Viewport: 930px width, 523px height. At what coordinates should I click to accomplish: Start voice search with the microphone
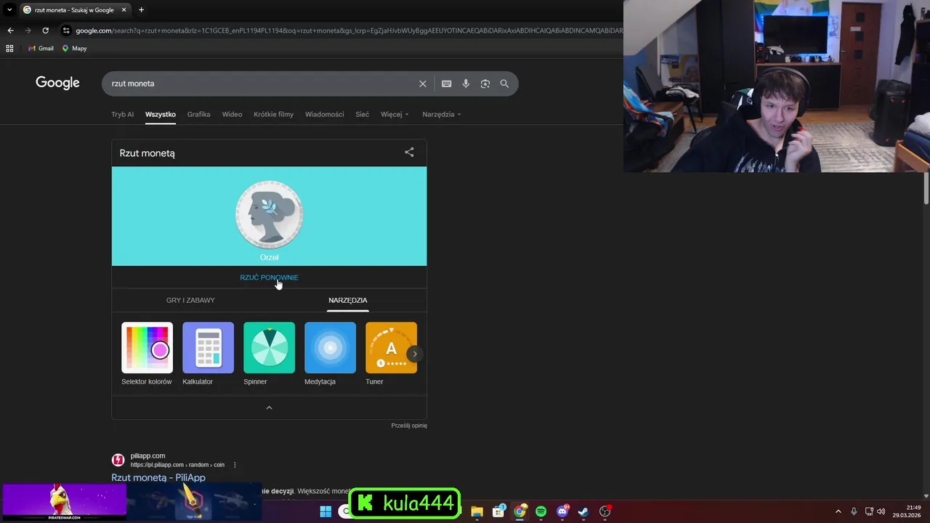466,84
